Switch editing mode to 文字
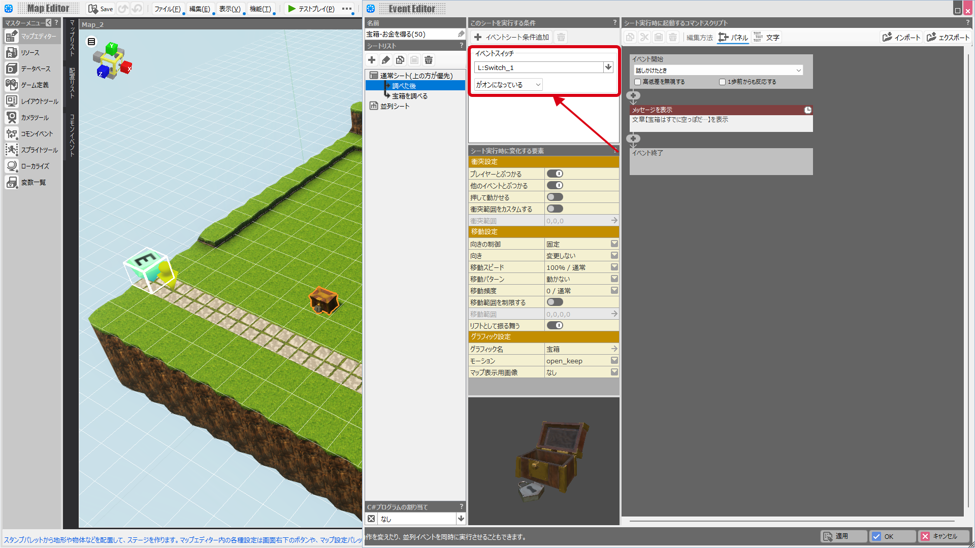Image resolution: width=975 pixels, height=548 pixels. tap(766, 38)
